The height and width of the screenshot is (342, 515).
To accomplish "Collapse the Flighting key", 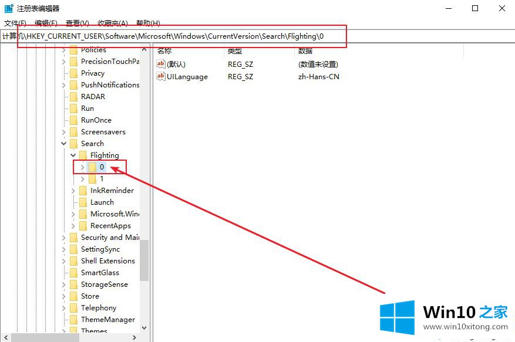I will [x=73, y=155].
